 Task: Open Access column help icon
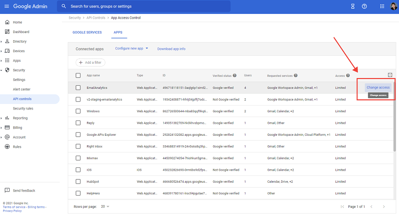[x=348, y=75]
